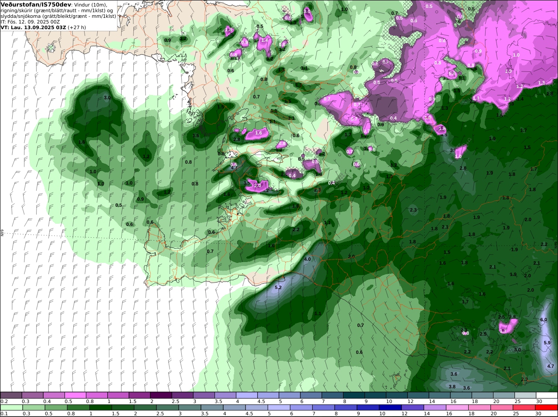Click the 4.7 value near the right edge
The image size is (558, 417).
tap(551, 366)
